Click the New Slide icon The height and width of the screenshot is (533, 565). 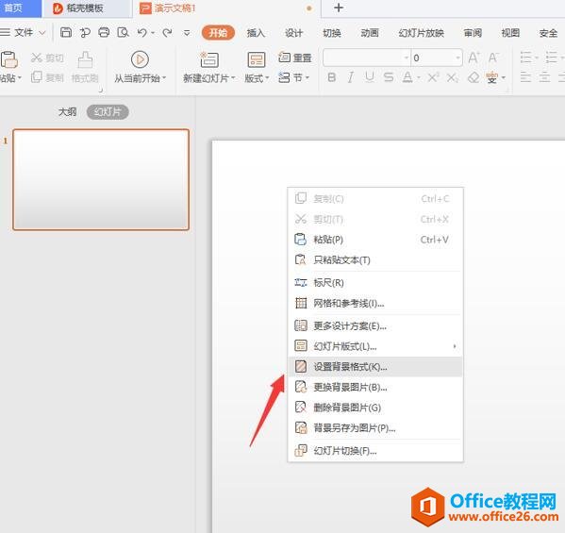[209, 59]
